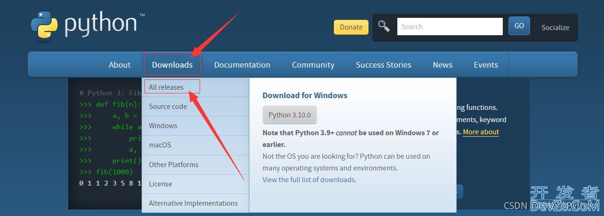Select Other Platforms in Downloads dropdown

195,165
